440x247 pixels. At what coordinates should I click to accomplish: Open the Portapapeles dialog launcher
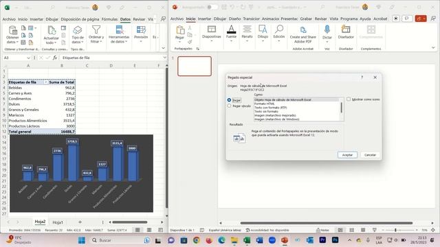tap(198, 49)
